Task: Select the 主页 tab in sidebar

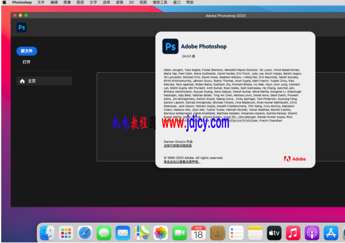Action: [44, 81]
